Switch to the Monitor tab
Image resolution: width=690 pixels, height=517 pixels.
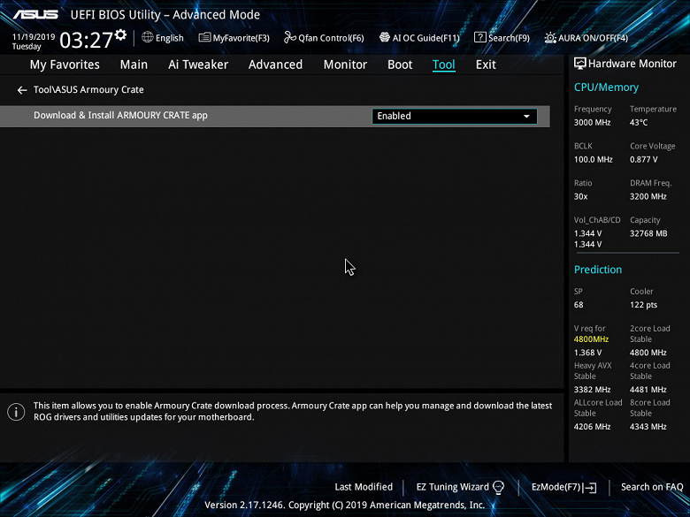[x=345, y=65]
